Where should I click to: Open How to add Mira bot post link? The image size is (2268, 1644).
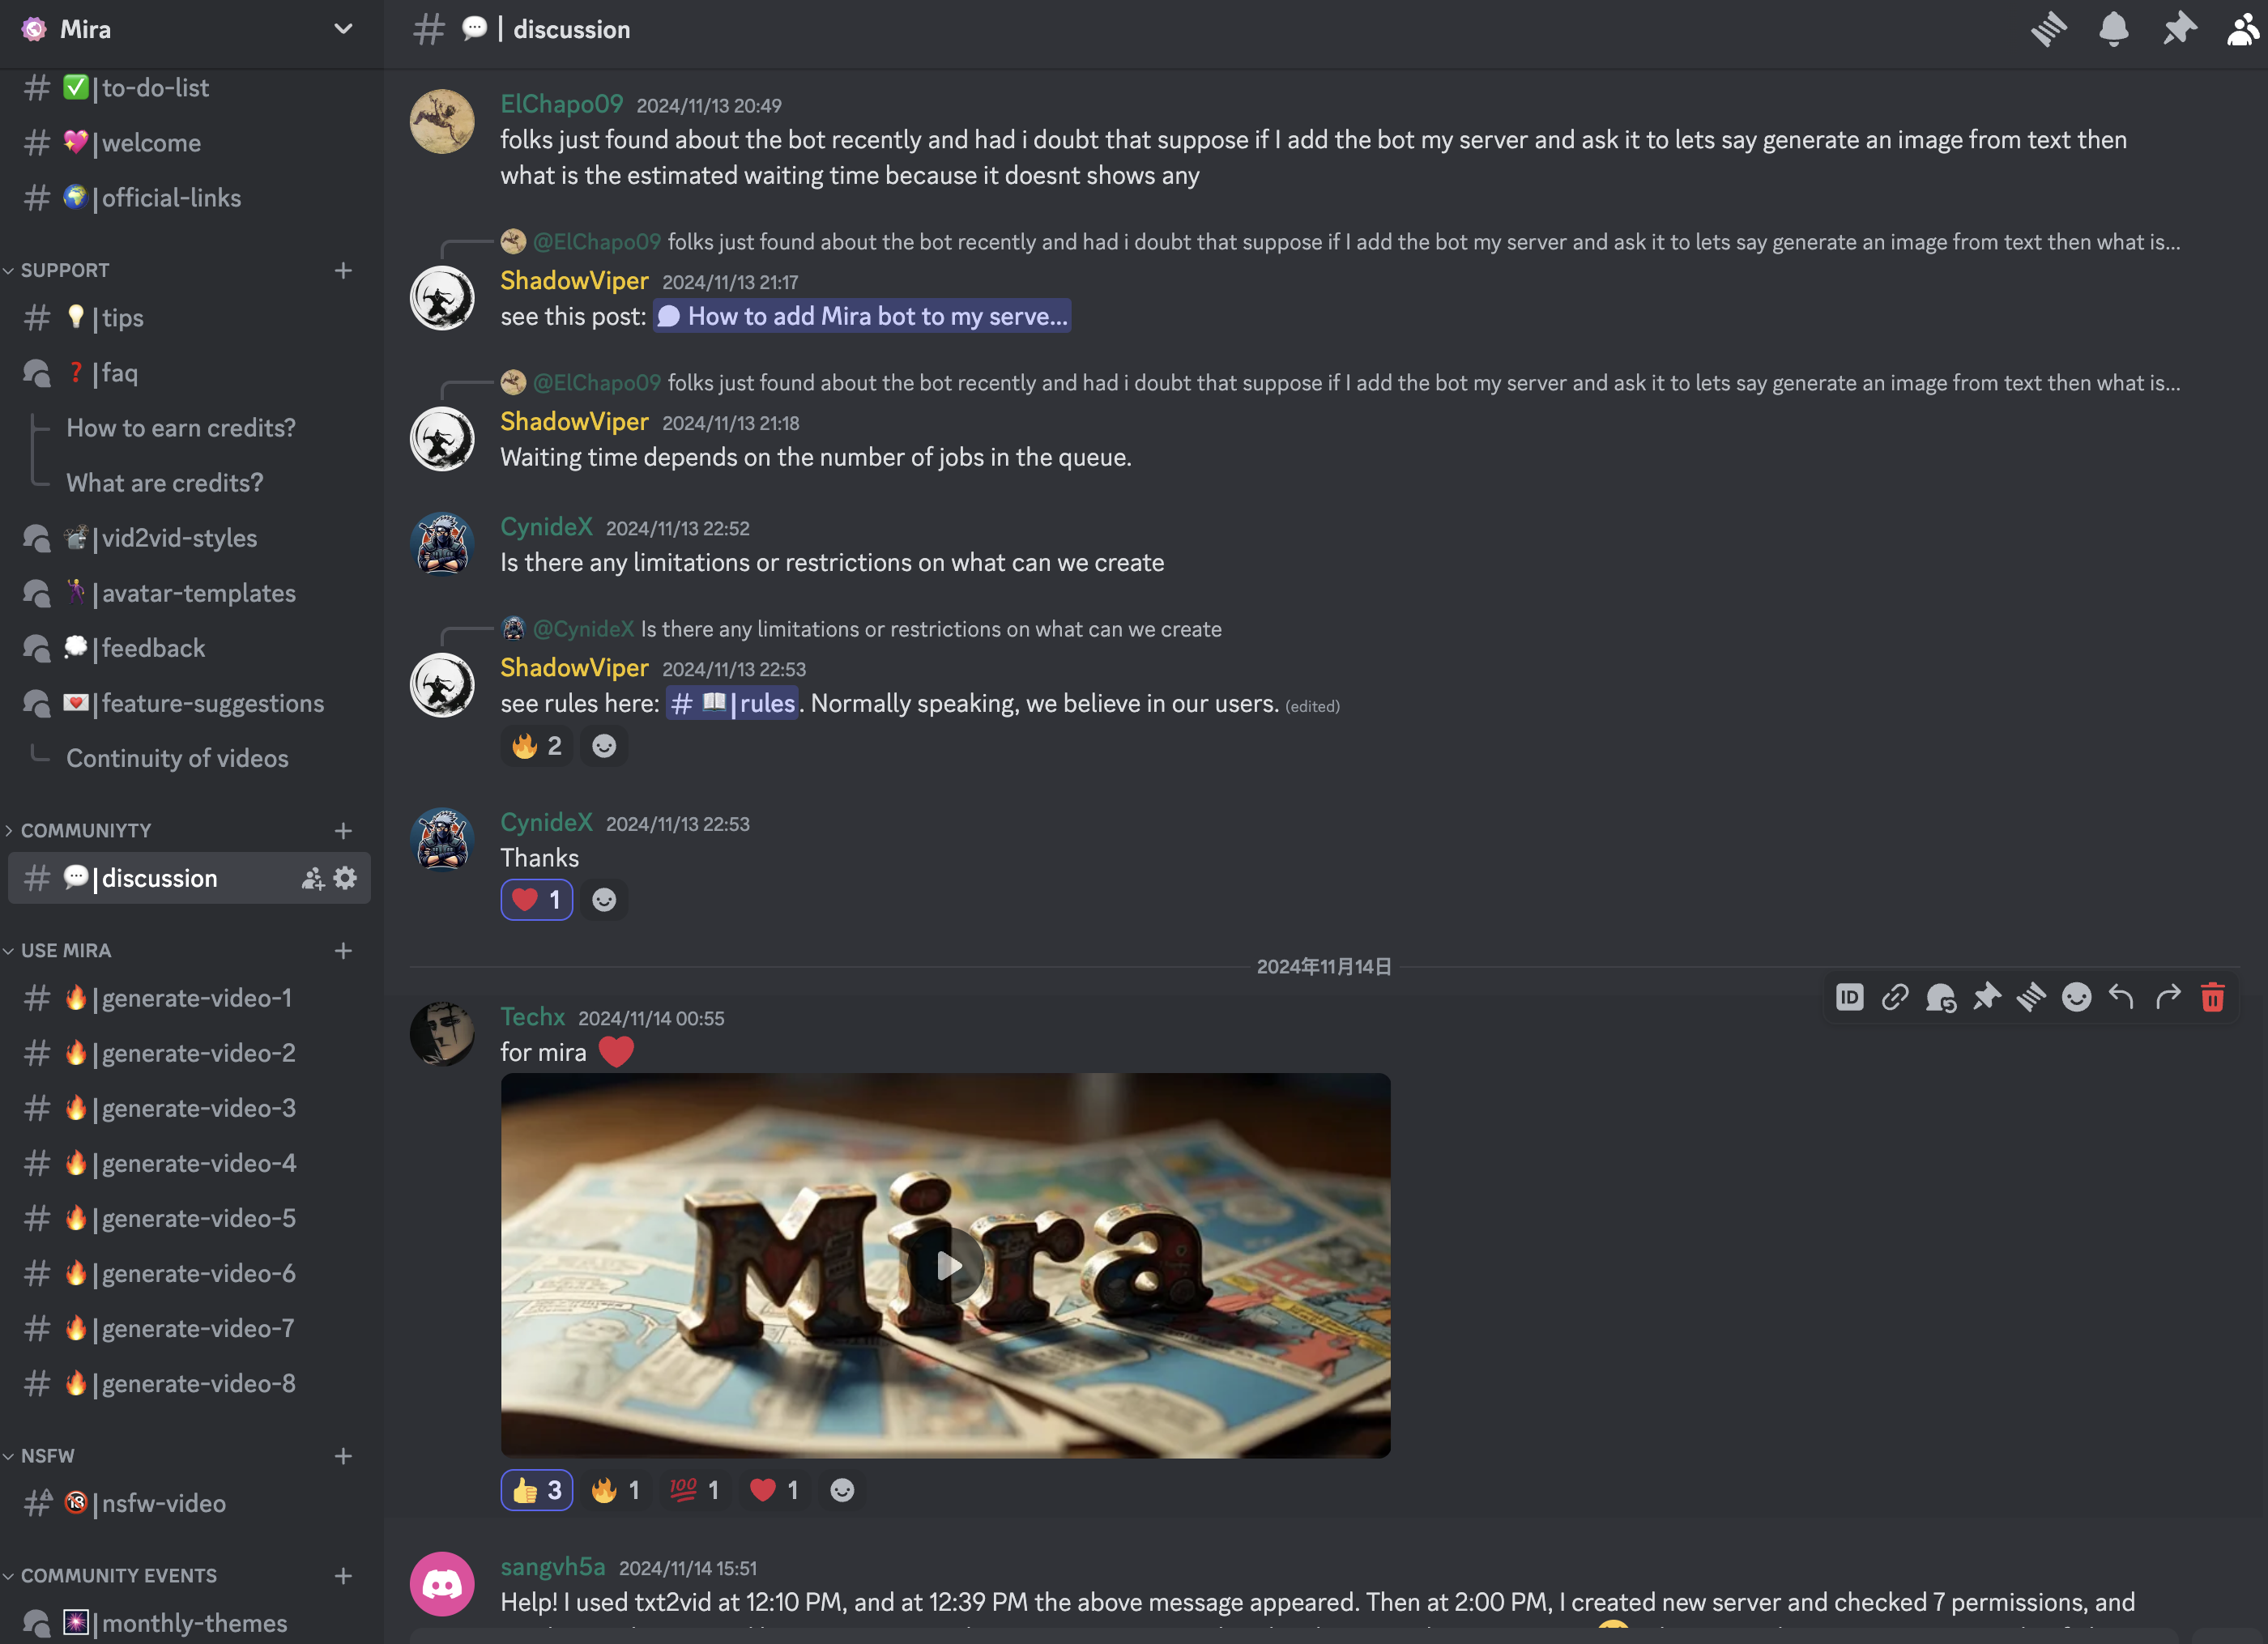862,316
